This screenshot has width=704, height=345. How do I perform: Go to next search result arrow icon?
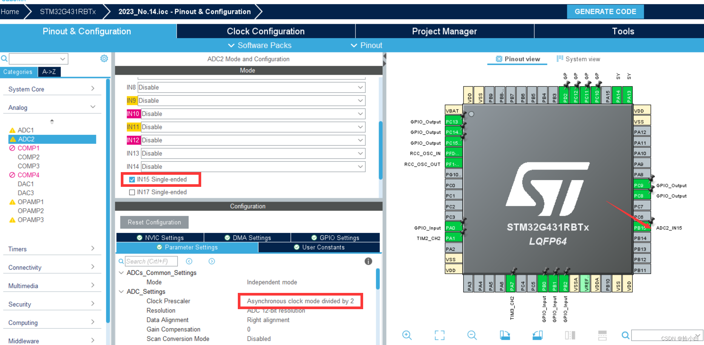(212, 261)
